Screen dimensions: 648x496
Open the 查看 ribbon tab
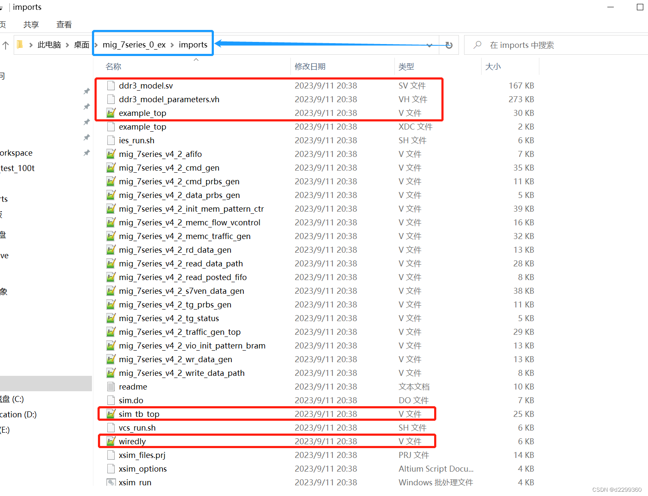[x=64, y=24]
